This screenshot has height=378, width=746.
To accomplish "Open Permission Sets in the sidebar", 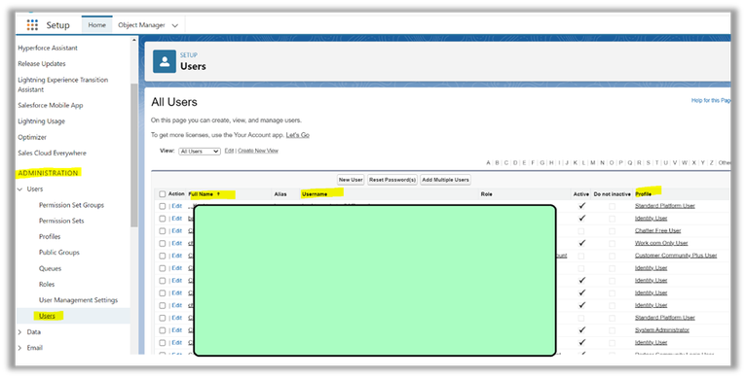I will pos(61,221).
